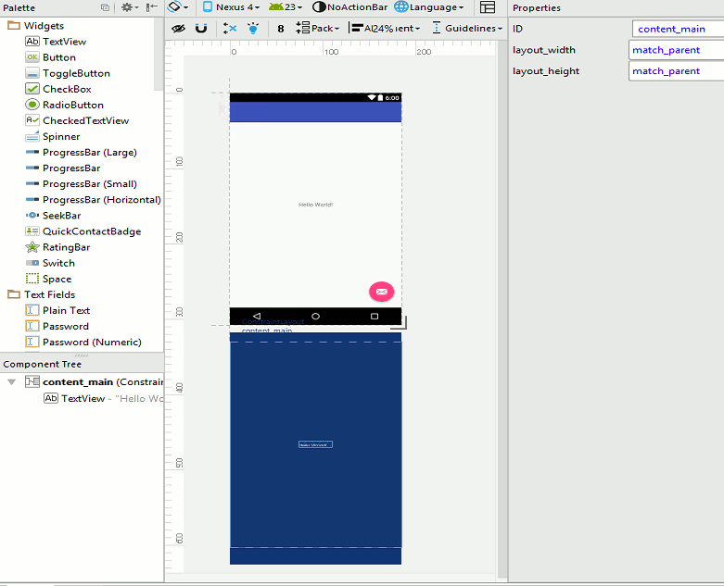This screenshot has height=586, width=724.
Task: Click the layout_width value field
Action: click(677, 50)
